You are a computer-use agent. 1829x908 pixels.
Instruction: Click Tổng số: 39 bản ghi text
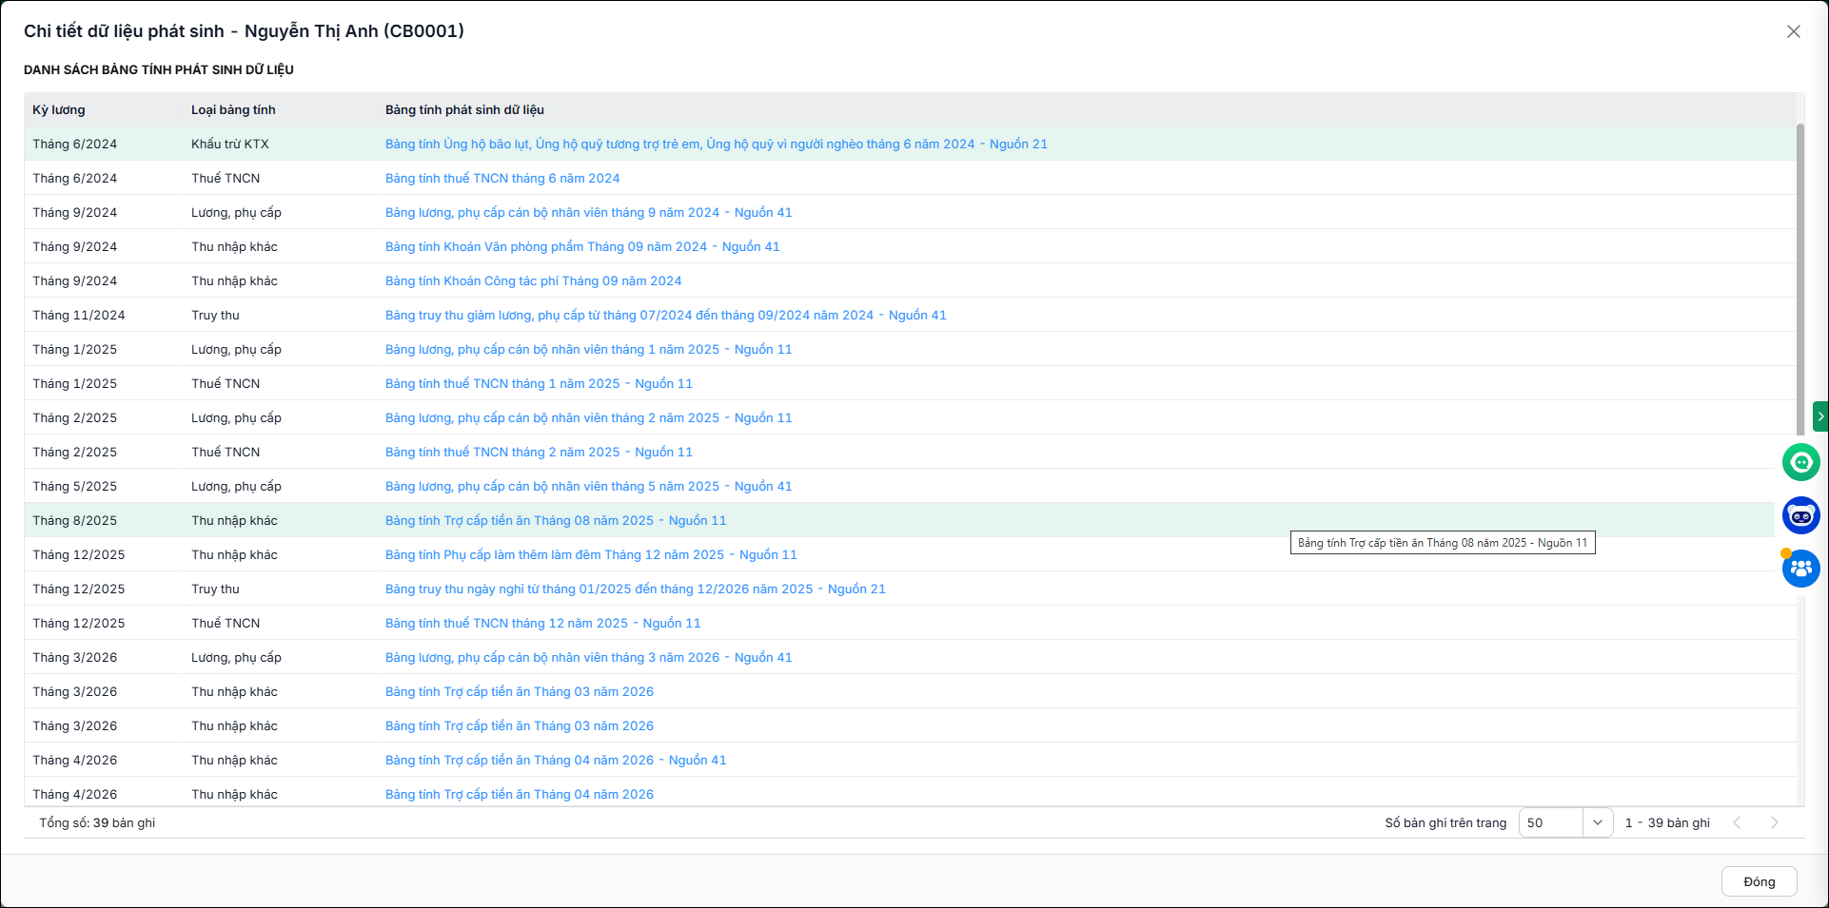click(97, 823)
